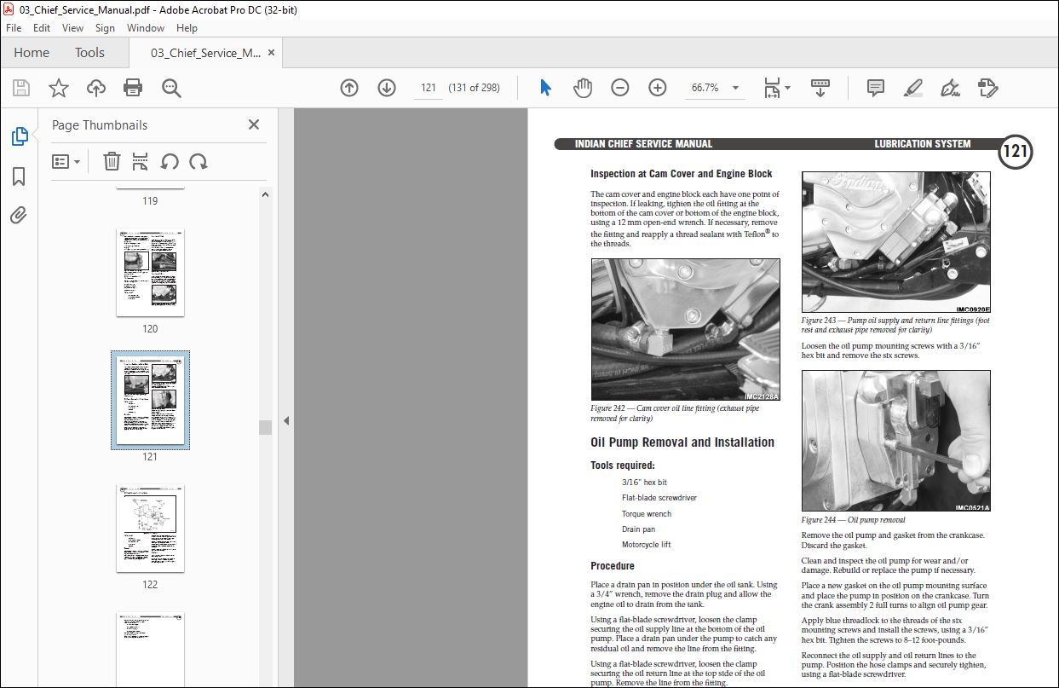Screen dimensions: 1059x688
Task: Click the 'LUBRICATION SYSTEM' header text
Action: point(923,144)
